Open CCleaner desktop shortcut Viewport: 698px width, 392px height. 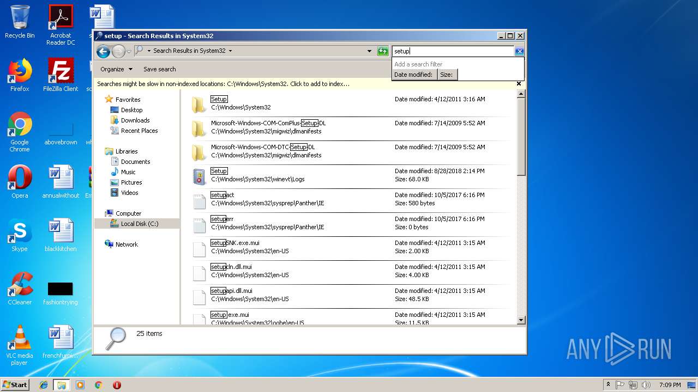tap(20, 289)
